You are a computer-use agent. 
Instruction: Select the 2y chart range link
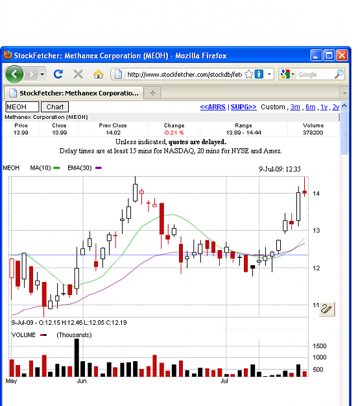click(x=335, y=107)
